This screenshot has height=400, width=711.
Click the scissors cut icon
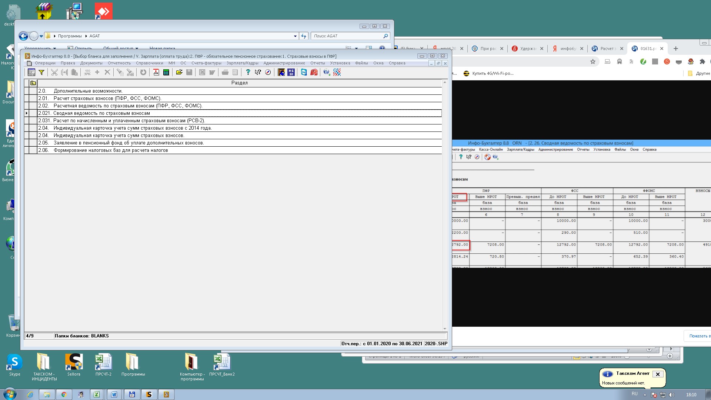[x=54, y=72]
